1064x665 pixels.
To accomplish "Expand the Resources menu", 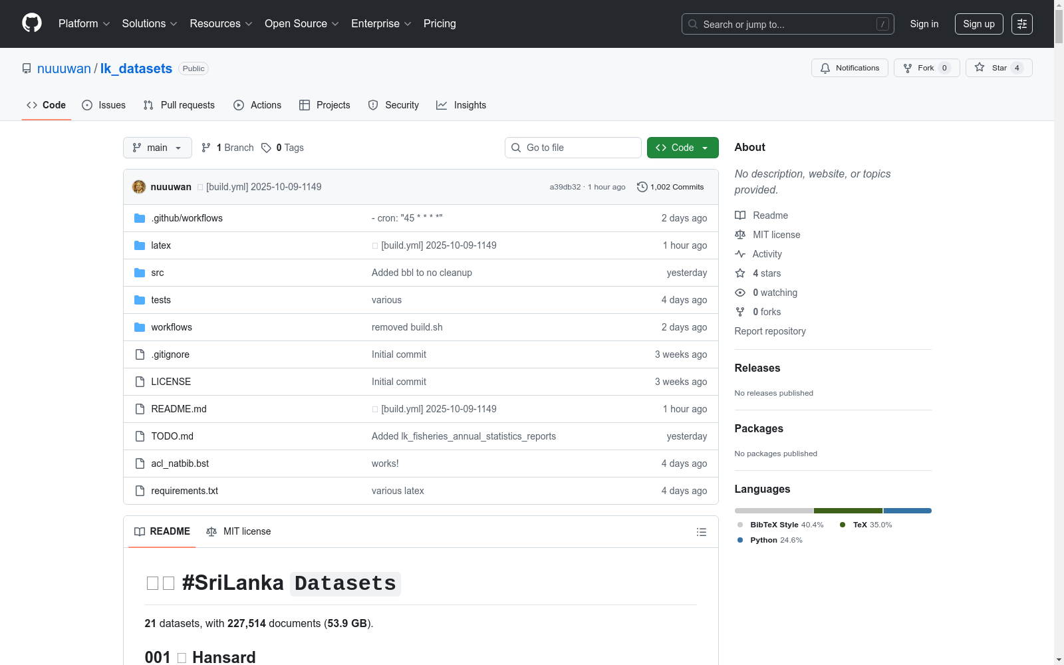I will [221, 24].
